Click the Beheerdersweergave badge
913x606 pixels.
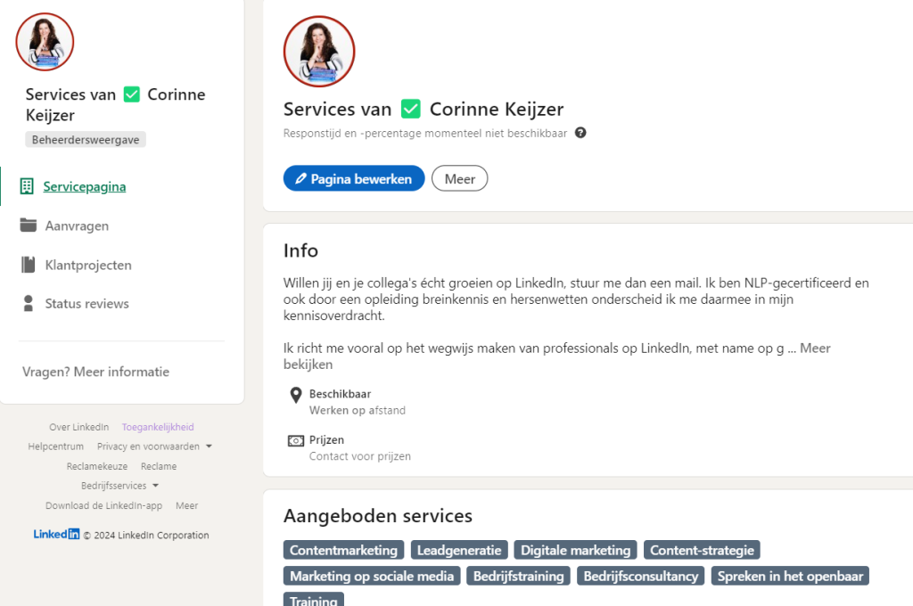tap(86, 140)
